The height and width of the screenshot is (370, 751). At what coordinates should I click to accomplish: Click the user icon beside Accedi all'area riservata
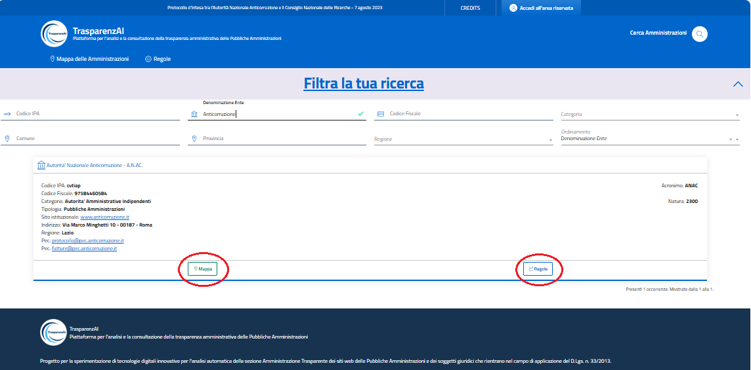[513, 8]
